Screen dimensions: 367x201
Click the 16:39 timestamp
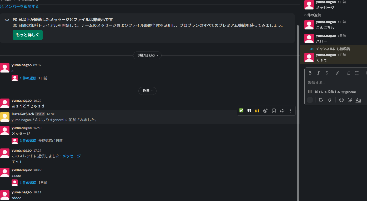click(51, 114)
